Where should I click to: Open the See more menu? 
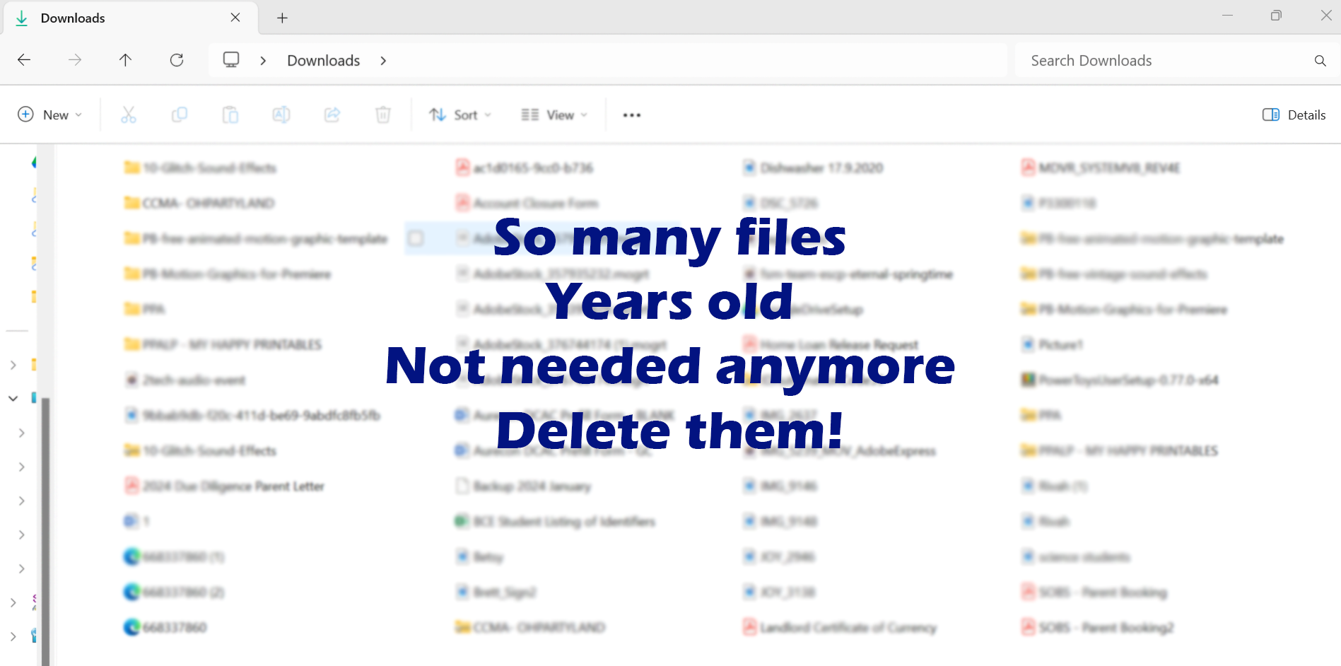[x=631, y=114]
